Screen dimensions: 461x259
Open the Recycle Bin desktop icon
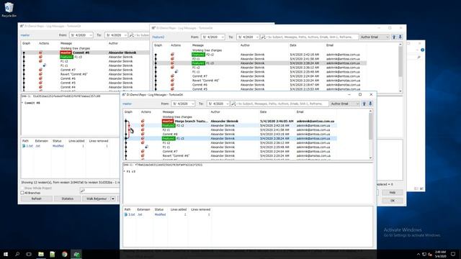point(9,9)
